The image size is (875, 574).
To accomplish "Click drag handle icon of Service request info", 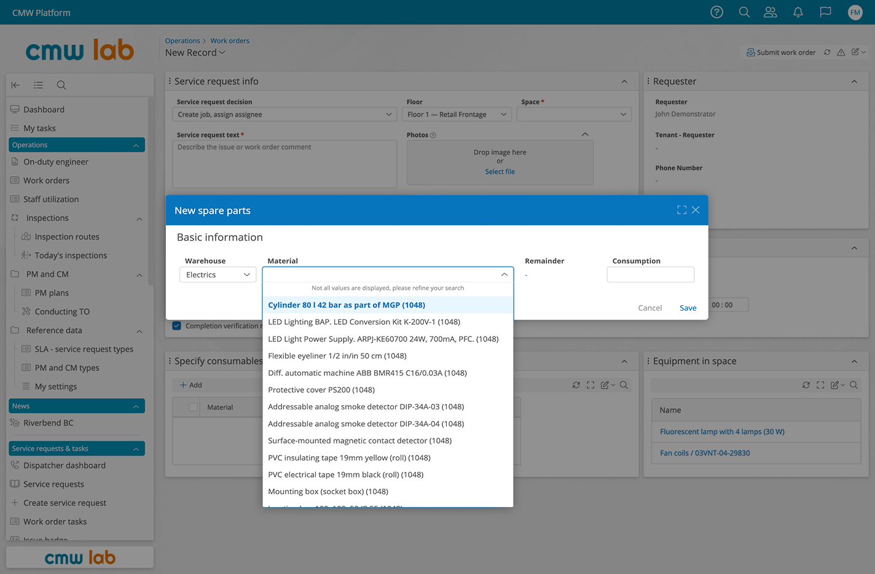I will 170,81.
